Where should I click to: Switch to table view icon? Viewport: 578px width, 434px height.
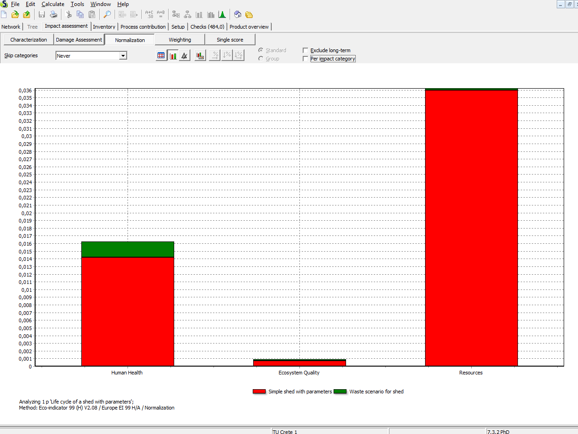[161, 56]
